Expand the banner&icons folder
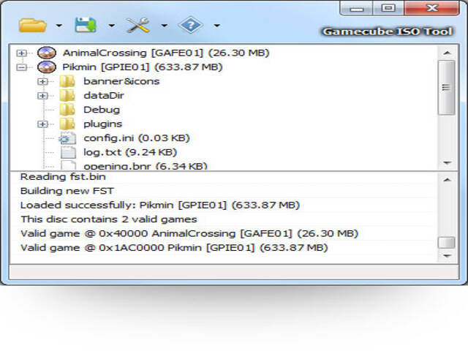The width and height of the screenshot is (468, 351). pyautogui.click(x=42, y=81)
